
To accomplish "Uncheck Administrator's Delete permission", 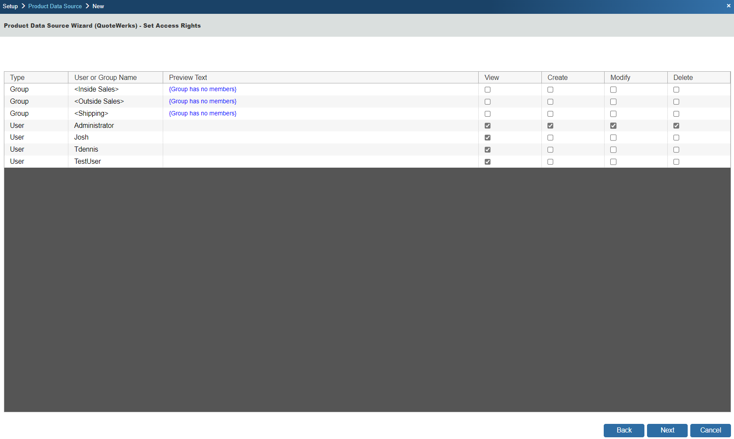I will coord(676,126).
